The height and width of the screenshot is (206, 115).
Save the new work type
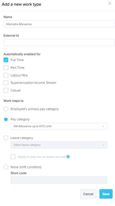click(x=106, y=194)
